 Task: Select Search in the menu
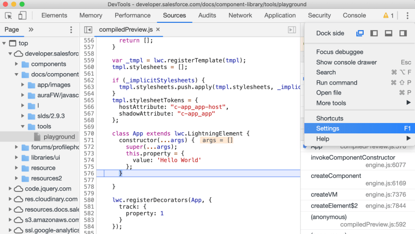[359, 72]
